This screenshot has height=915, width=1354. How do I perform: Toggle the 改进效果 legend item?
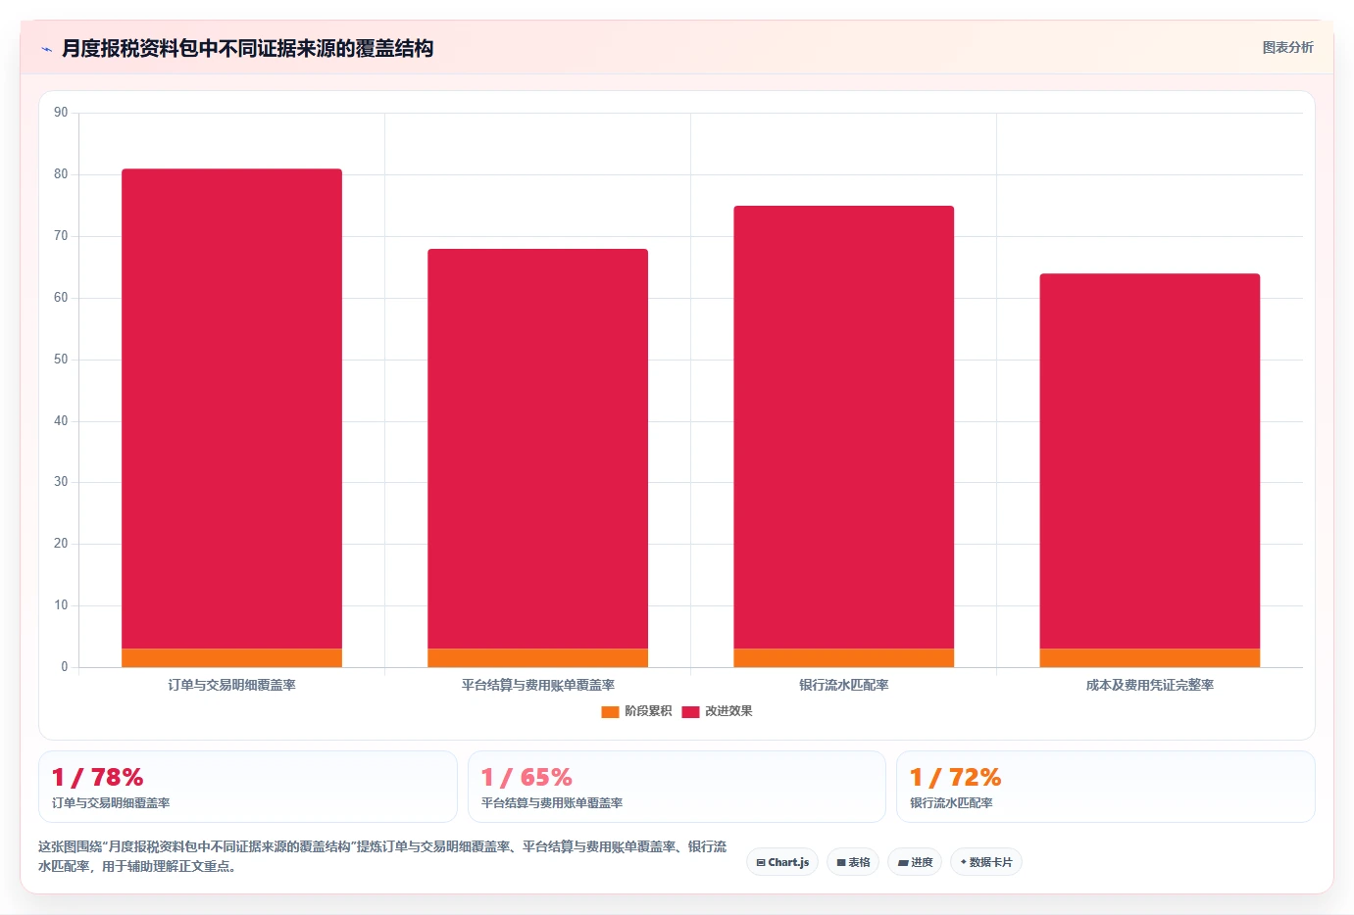pyautogui.click(x=717, y=711)
